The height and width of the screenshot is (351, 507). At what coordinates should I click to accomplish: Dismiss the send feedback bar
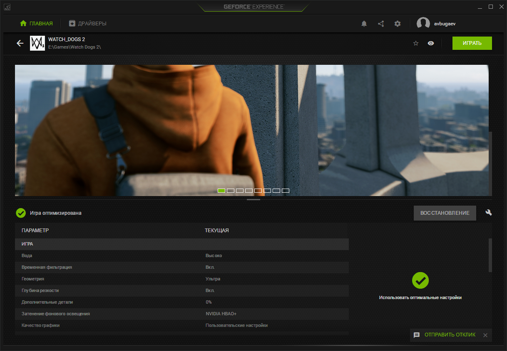coord(485,335)
